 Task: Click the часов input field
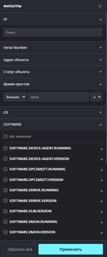click(58, 97)
